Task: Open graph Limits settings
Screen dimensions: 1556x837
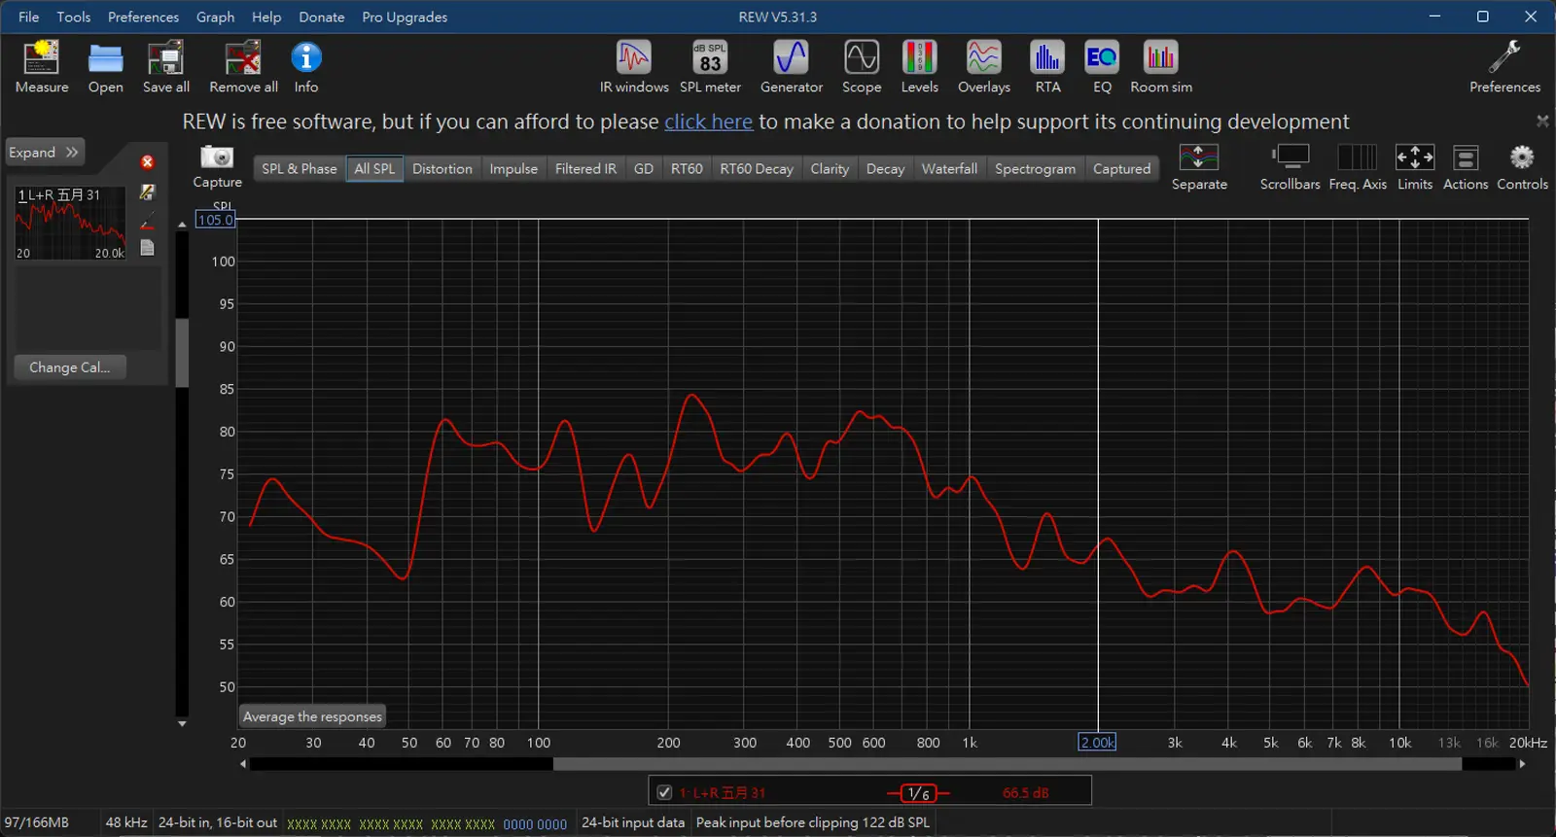Action: coord(1415,167)
